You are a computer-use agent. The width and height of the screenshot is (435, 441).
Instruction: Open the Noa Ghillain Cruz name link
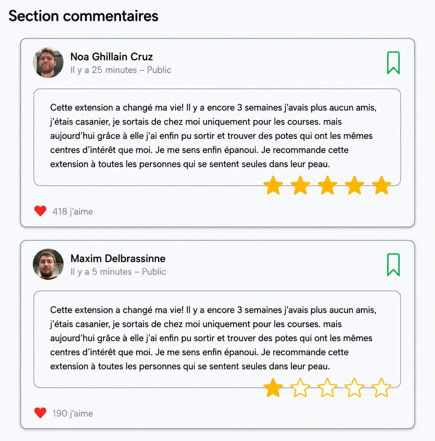click(x=112, y=57)
